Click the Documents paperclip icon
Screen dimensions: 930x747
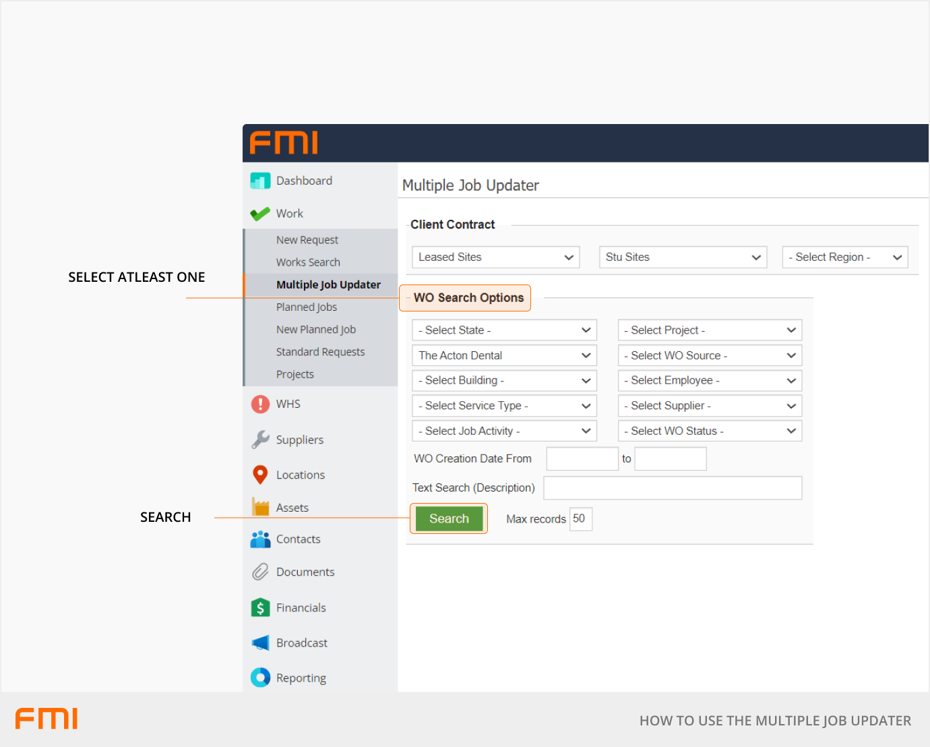tap(260, 572)
